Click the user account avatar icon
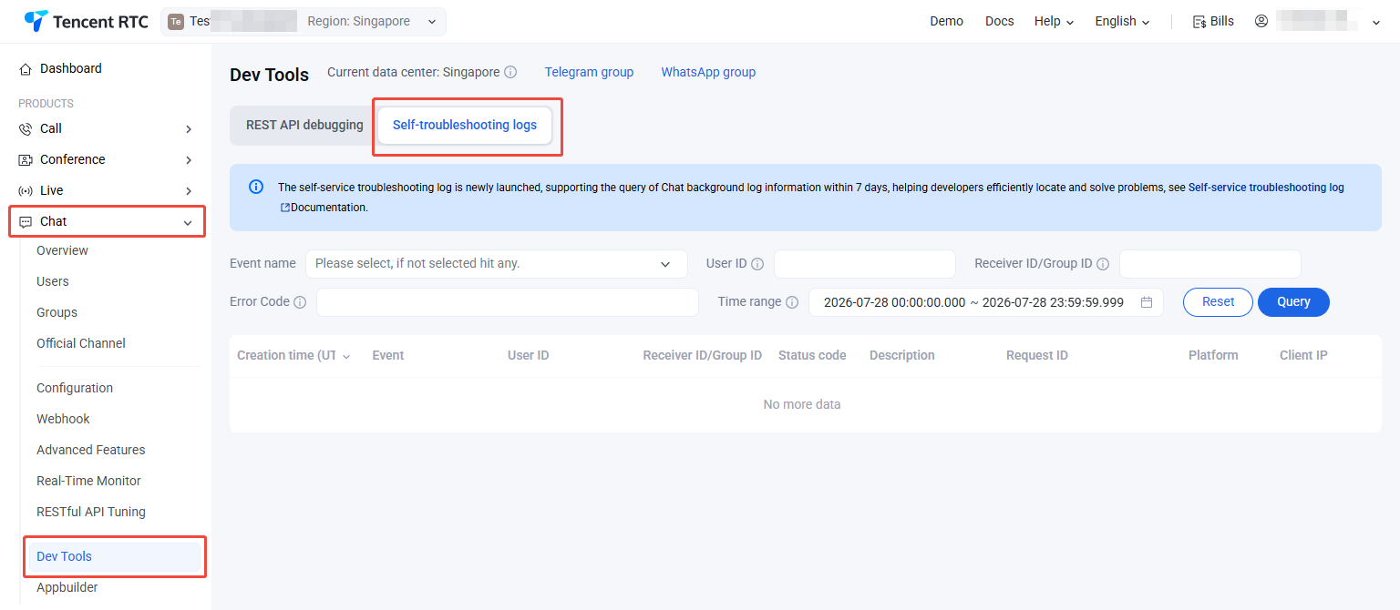The image size is (1400, 610). tap(1261, 21)
